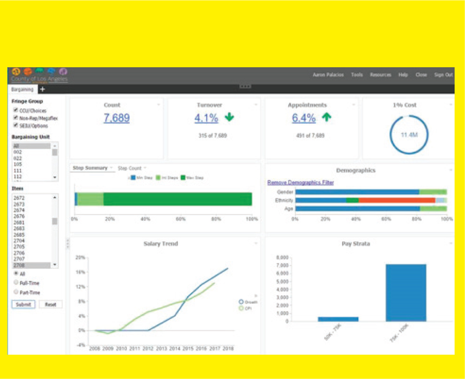Viewport: 465px width, 379px height.
Task: Click the green Appointments up arrow
Action: click(x=327, y=118)
